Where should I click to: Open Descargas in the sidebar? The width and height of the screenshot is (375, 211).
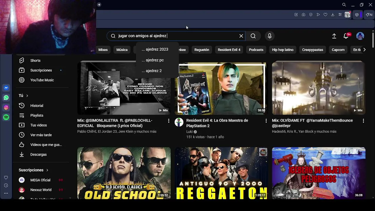41,154
